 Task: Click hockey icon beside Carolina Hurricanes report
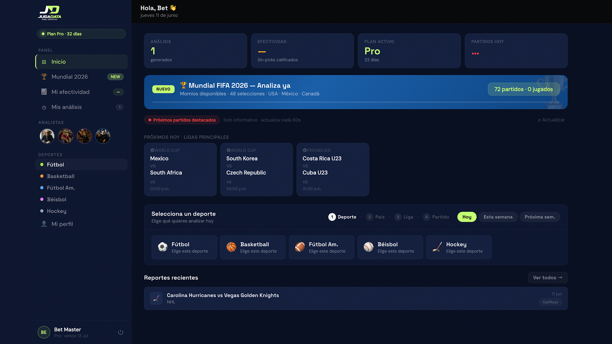click(156, 298)
